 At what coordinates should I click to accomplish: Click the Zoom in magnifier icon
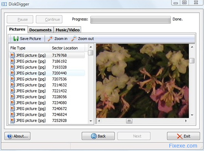pos(50,39)
